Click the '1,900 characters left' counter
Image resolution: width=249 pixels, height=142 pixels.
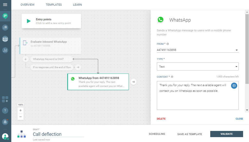(x=227, y=77)
